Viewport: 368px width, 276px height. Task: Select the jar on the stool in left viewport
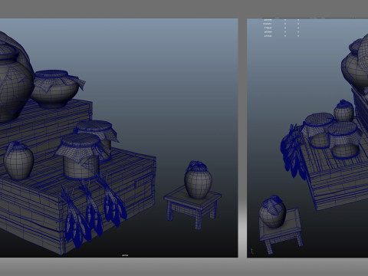tap(198, 179)
